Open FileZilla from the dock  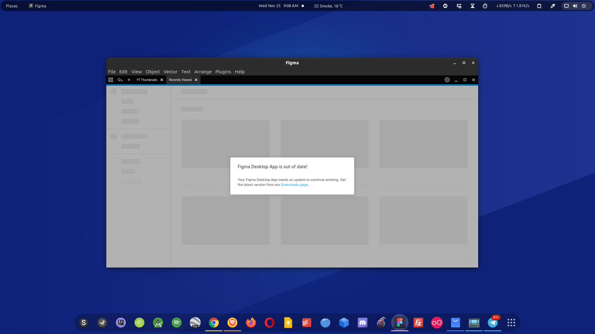point(418,323)
